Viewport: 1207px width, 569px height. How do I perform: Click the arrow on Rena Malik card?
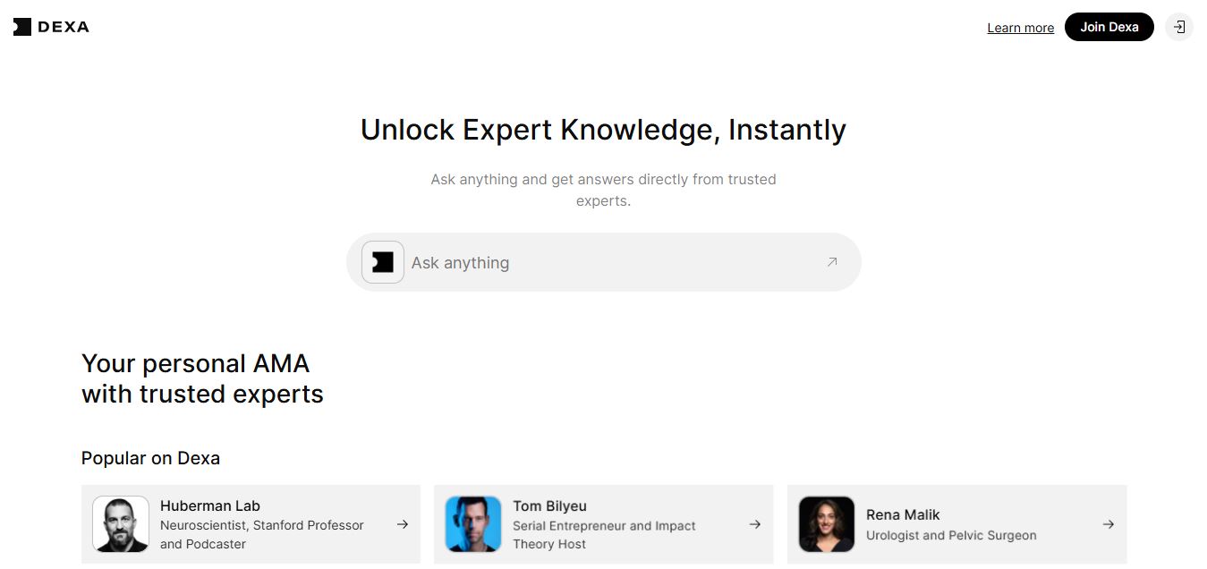(1109, 524)
